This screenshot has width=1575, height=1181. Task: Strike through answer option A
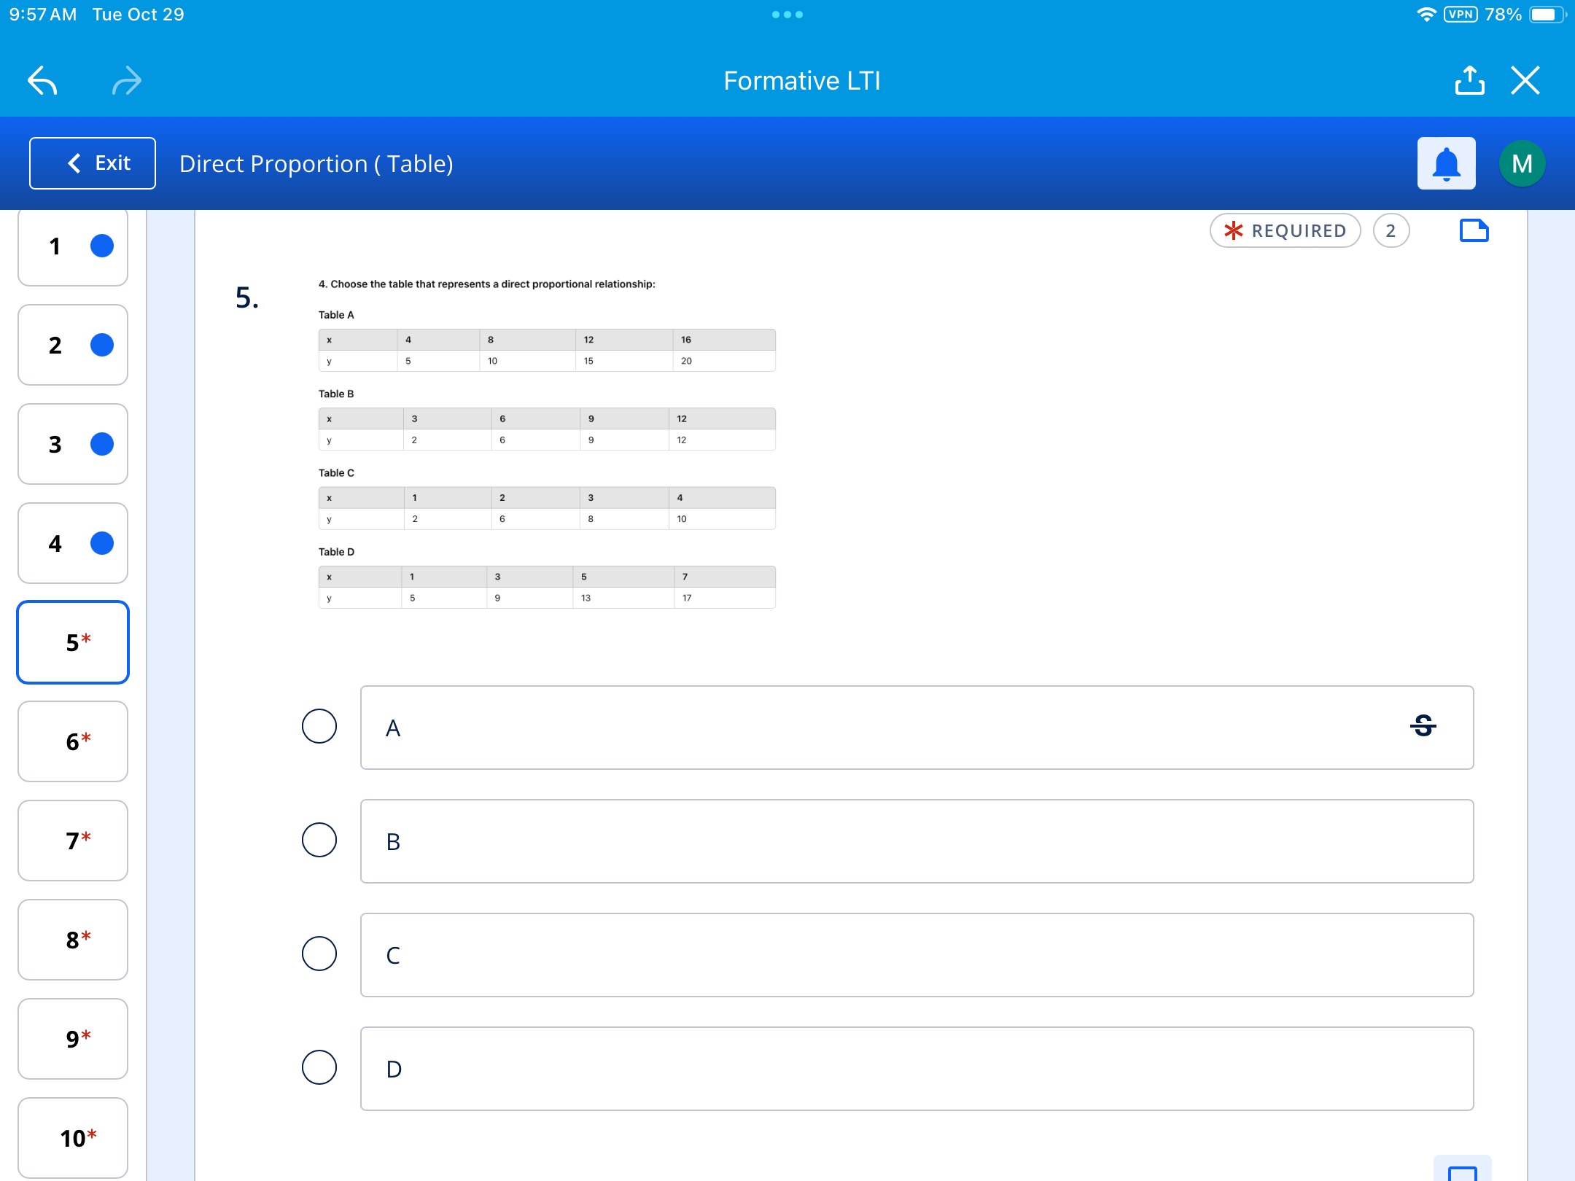(x=1423, y=726)
